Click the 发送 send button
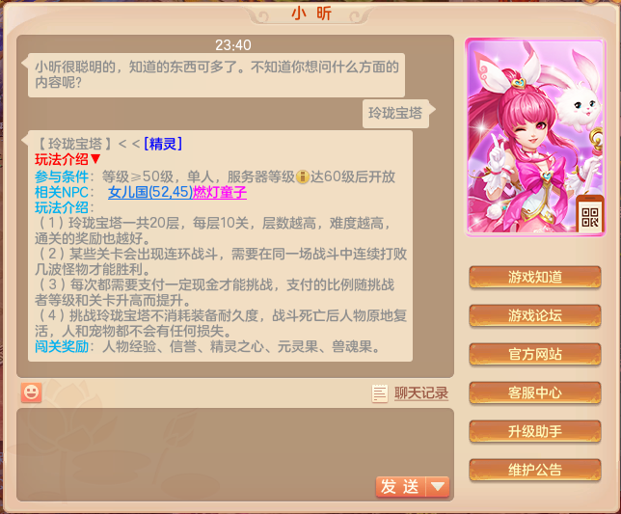 pyautogui.click(x=400, y=486)
